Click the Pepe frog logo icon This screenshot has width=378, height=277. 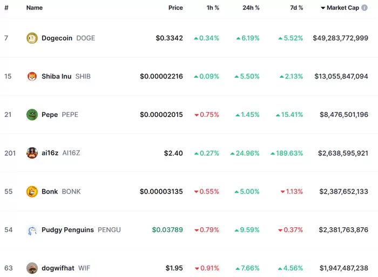point(32,115)
